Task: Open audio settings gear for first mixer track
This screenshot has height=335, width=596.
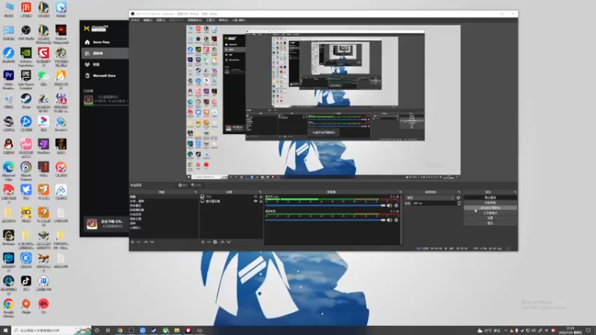Action: click(396, 205)
